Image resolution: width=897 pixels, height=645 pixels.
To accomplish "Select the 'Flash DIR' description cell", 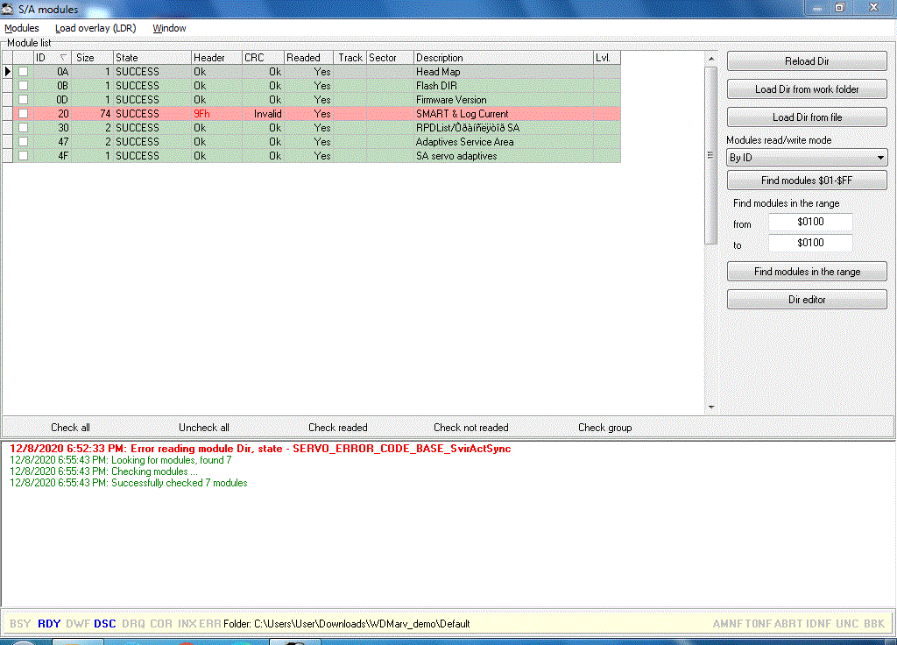I will pos(503,85).
